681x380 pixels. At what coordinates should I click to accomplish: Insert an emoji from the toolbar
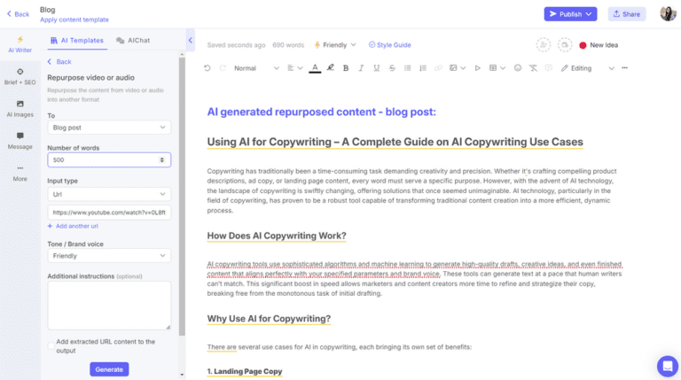pos(518,68)
